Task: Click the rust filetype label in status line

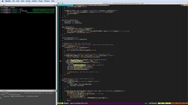Action: click(x=146, y=103)
